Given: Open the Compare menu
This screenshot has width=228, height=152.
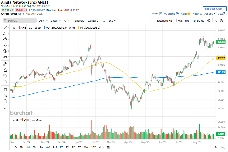Looking at the screenshot, I should (93, 21).
